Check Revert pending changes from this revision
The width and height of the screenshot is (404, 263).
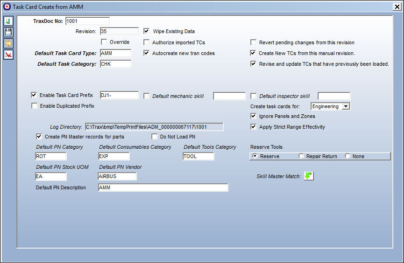point(253,42)
